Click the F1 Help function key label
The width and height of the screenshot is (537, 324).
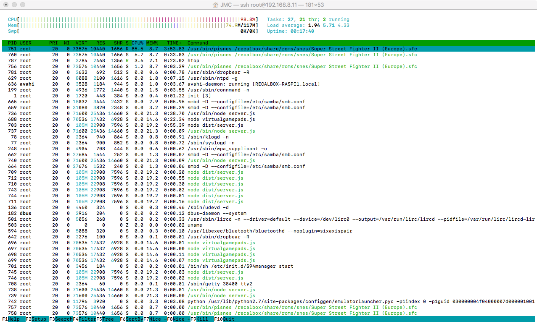11,319
